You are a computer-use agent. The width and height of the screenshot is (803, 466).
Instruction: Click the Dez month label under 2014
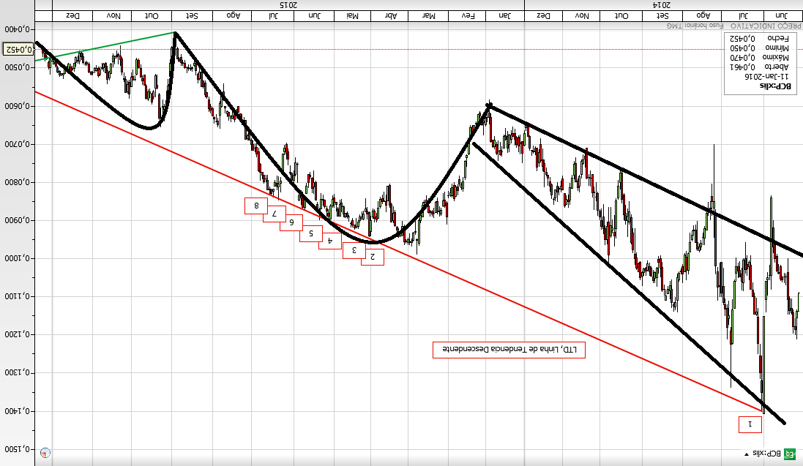(x=543, y=16)
